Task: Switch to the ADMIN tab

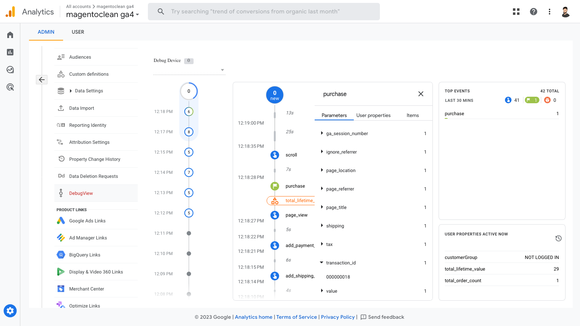Action: [x=46, y=32]
